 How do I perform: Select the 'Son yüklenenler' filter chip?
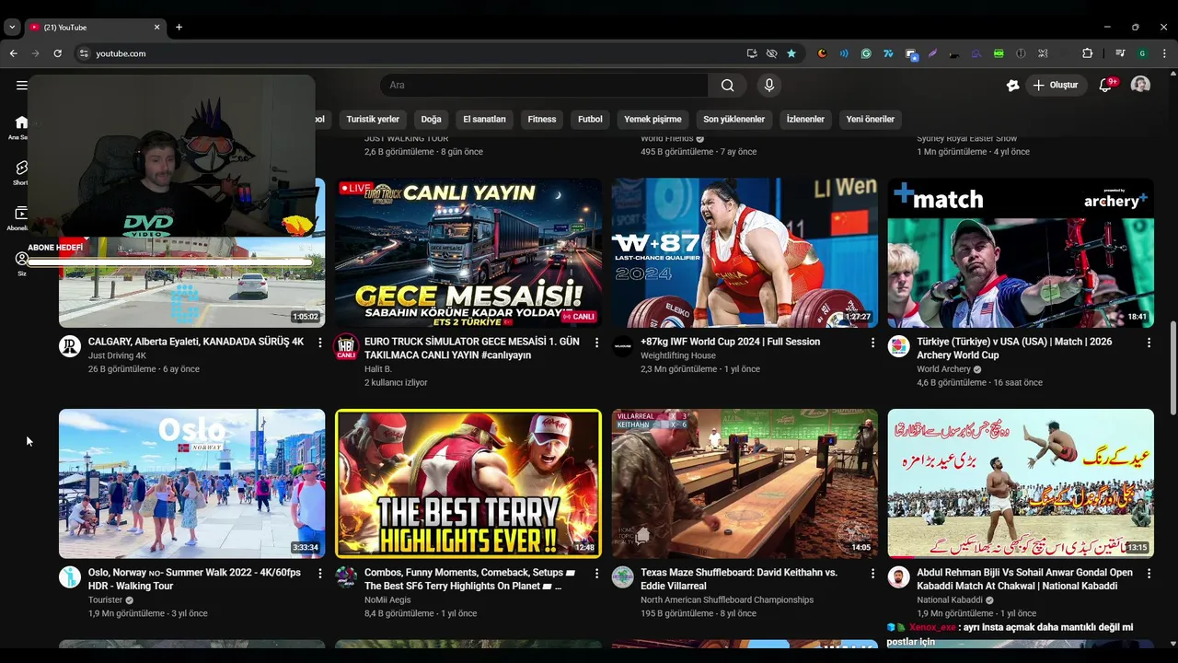click(733, 119)
